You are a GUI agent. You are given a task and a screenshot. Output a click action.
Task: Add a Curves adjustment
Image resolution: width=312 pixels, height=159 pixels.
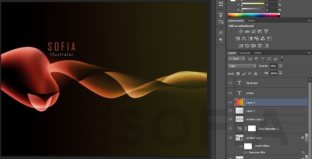click(x=253, y=32)
